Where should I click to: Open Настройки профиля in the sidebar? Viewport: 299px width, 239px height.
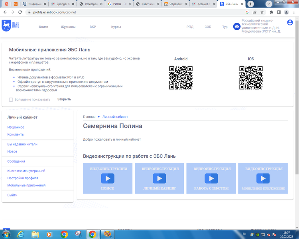pyautogui.click(x=23, y=178)
